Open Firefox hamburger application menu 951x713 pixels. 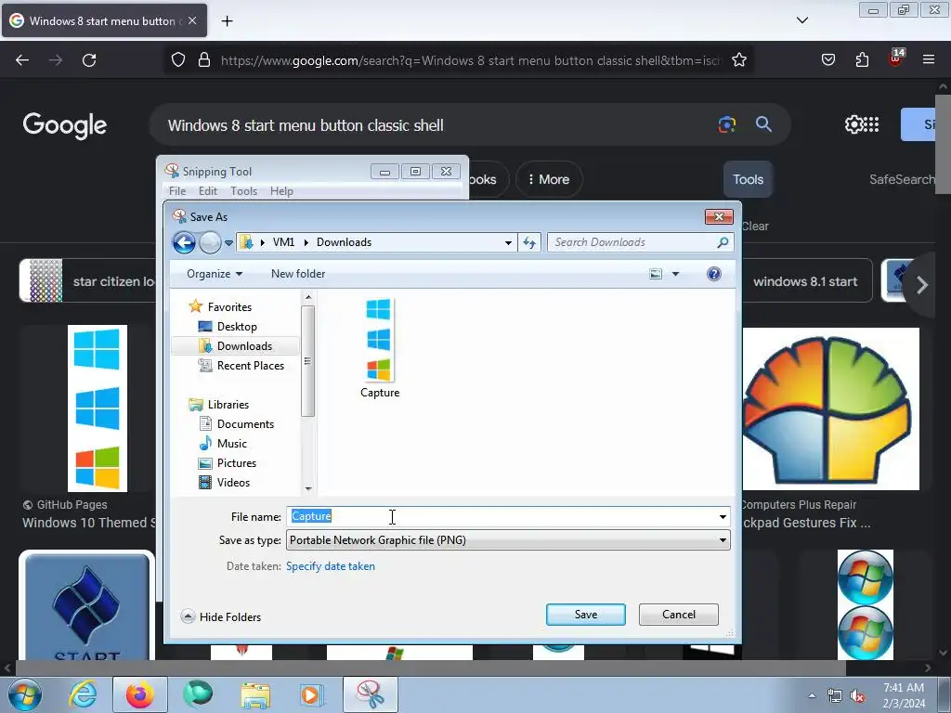(929, 59)
